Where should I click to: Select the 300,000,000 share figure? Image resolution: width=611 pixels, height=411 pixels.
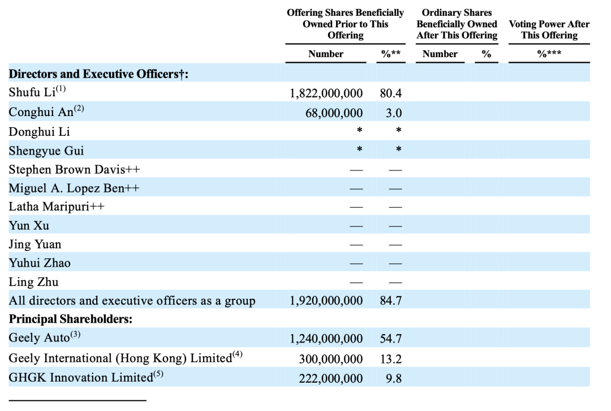tap(331, 359)
